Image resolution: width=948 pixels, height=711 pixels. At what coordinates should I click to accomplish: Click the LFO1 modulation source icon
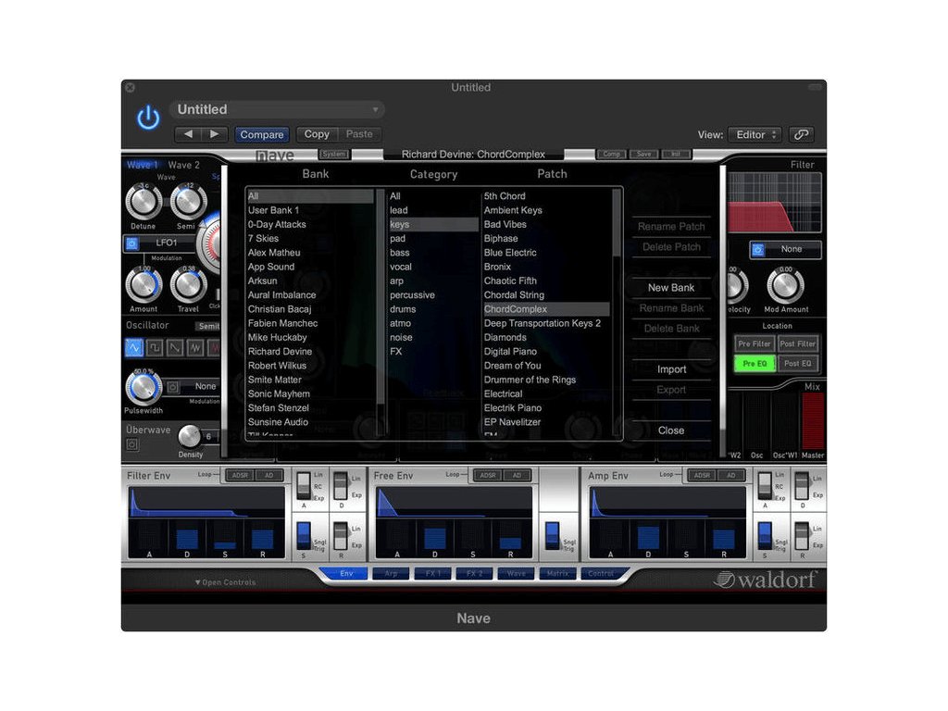131,243
